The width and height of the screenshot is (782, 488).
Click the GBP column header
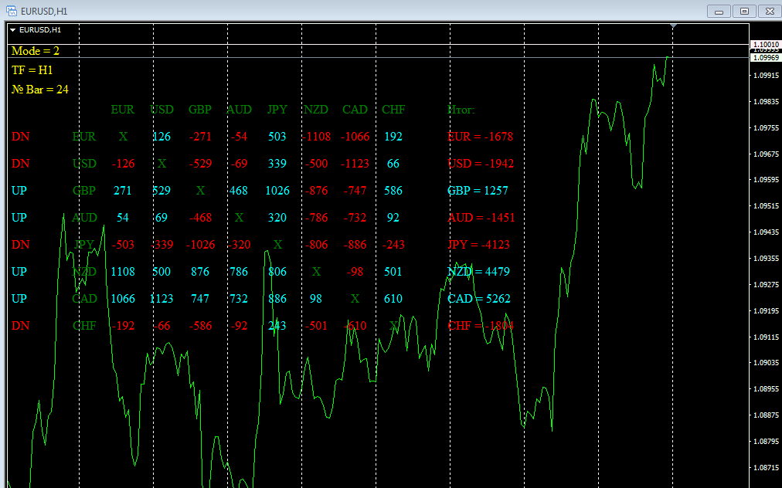(x=200, y=110)
